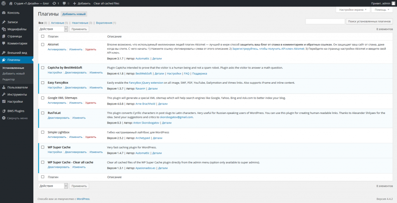
Task: Activate the Akismet plugin
Action: [57, 49]
